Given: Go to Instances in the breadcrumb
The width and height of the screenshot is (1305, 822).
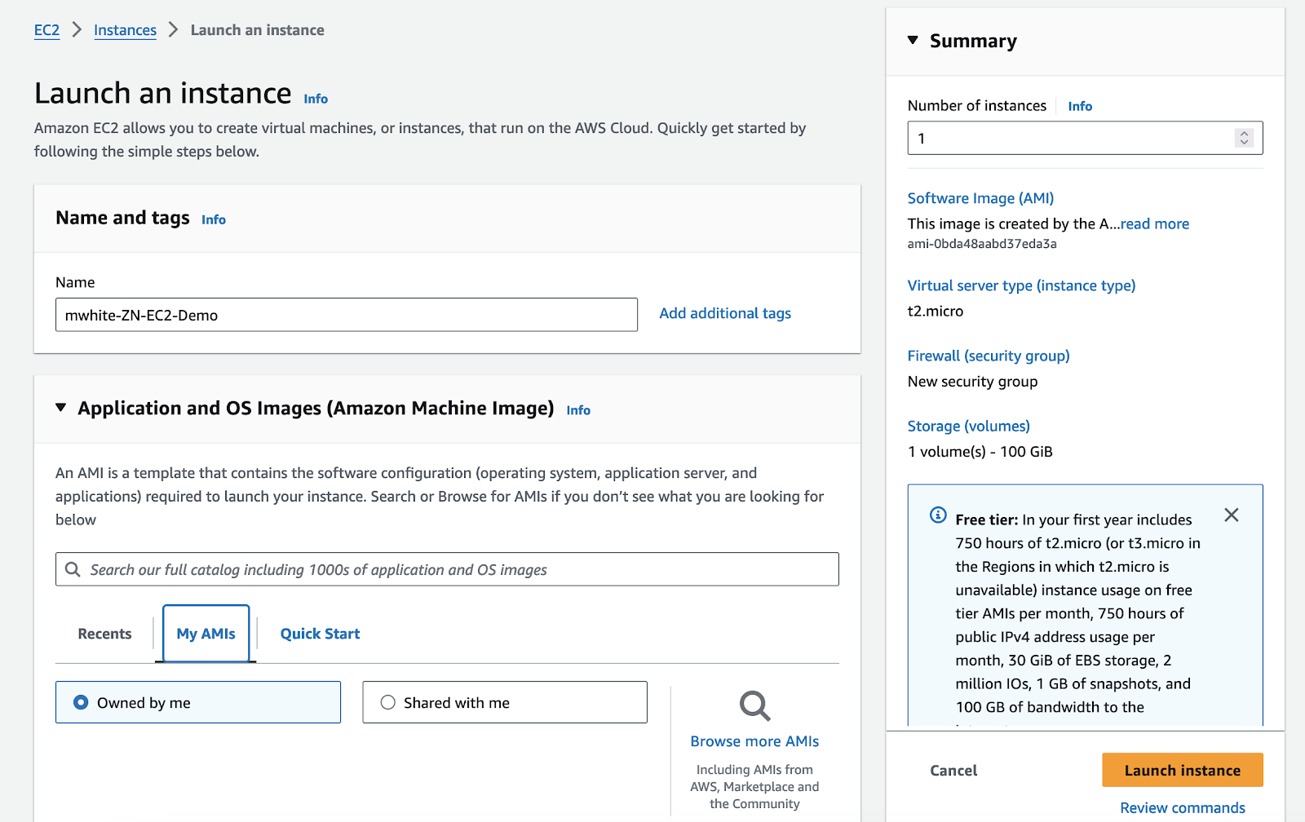Looking at the screenshot, I should 125,30.
